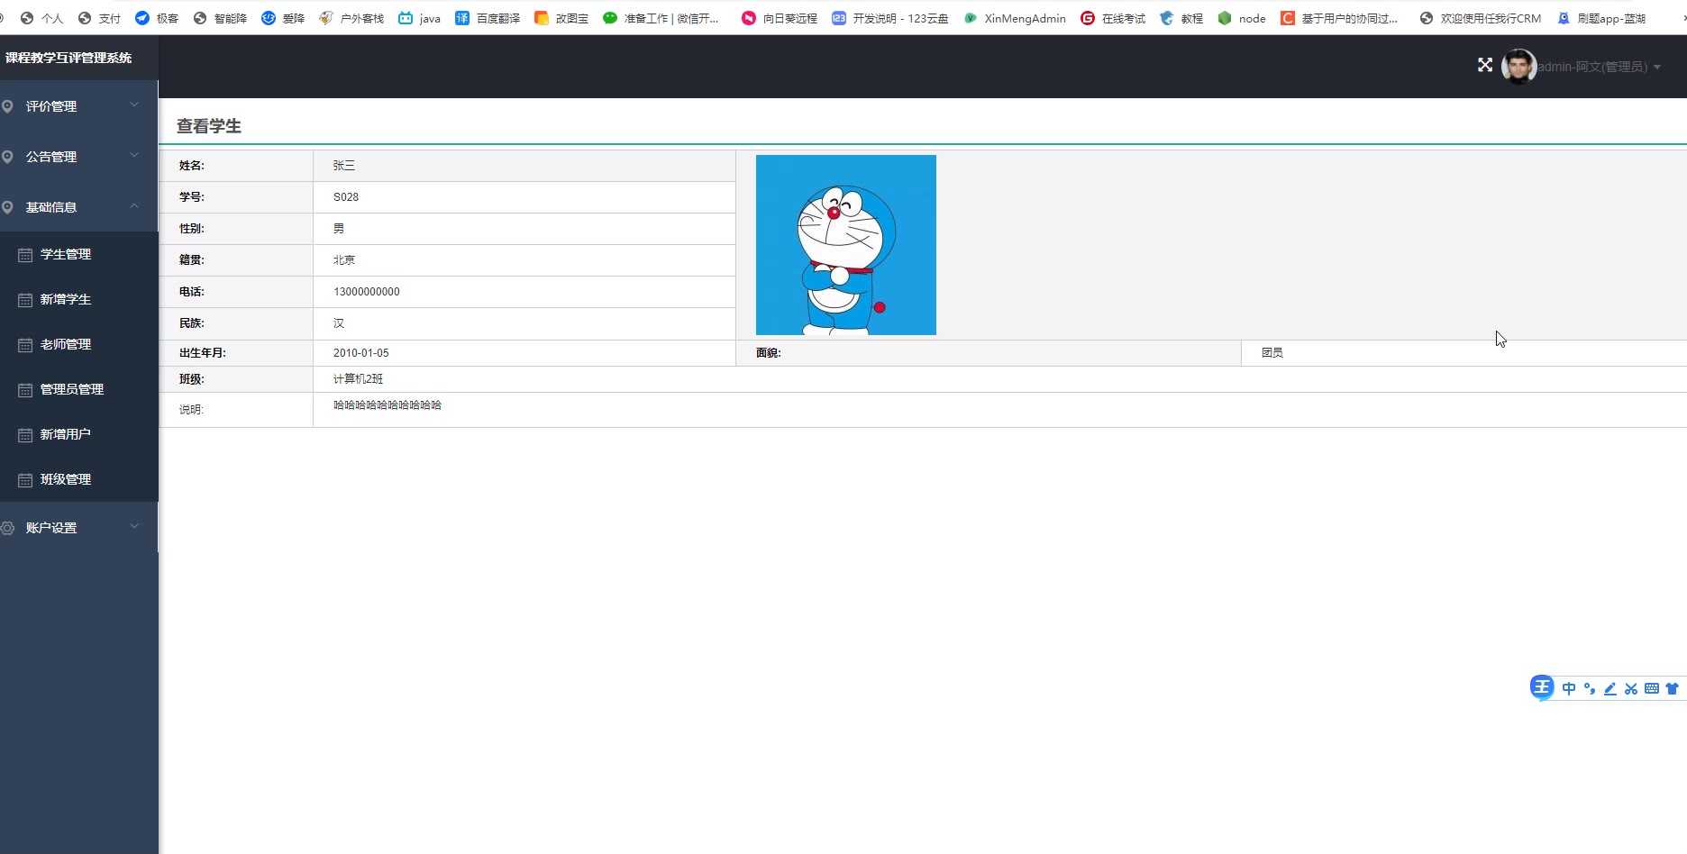Click the 评价管理 location pin icon
Image resolution: width=1687 pixels, height=854 pixels.
(x=7, y=106)
